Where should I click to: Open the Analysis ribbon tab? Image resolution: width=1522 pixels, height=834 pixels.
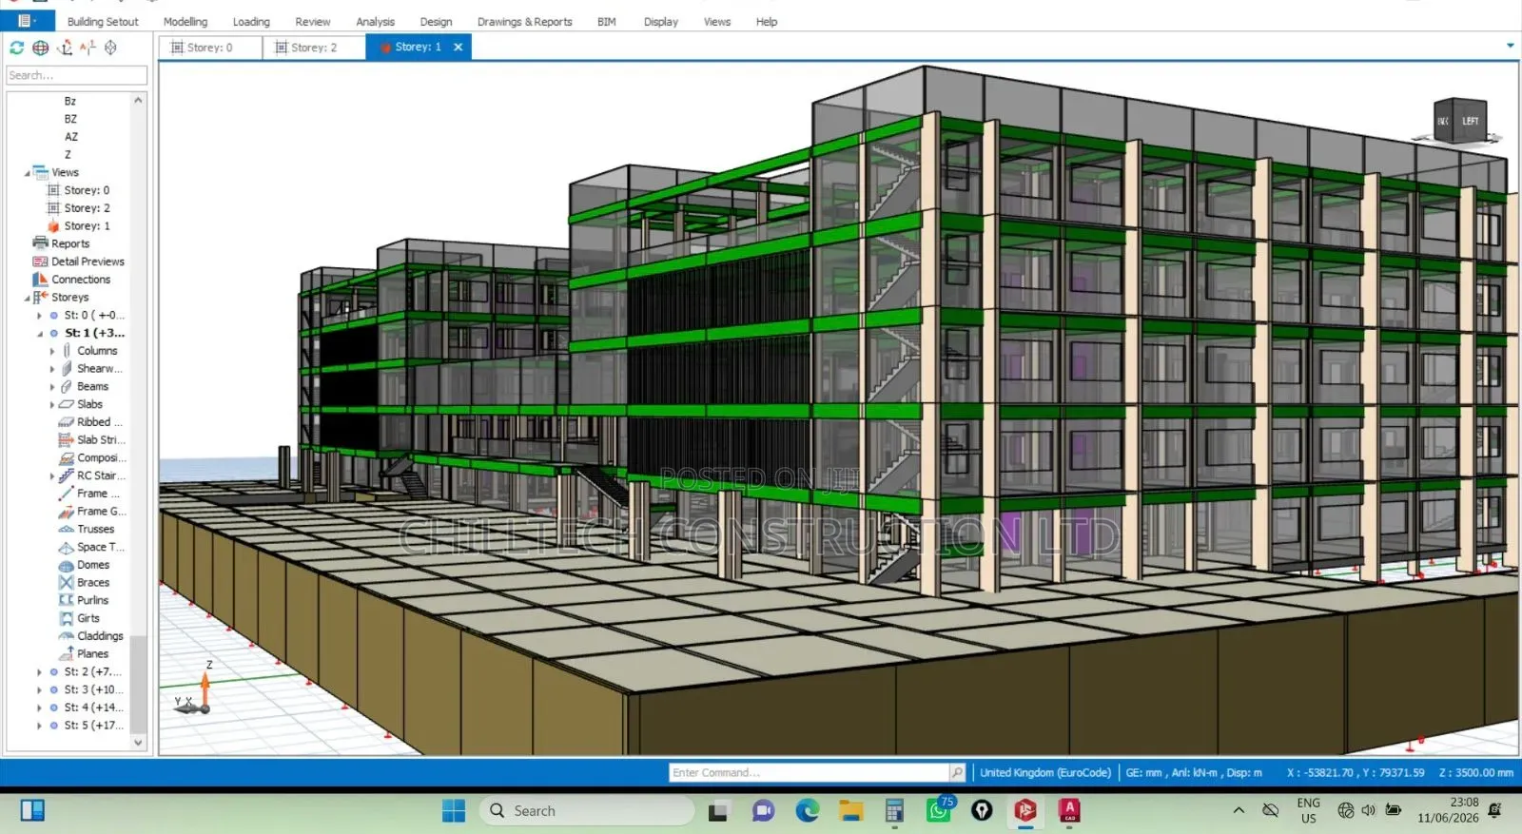[x=375, y=22]
